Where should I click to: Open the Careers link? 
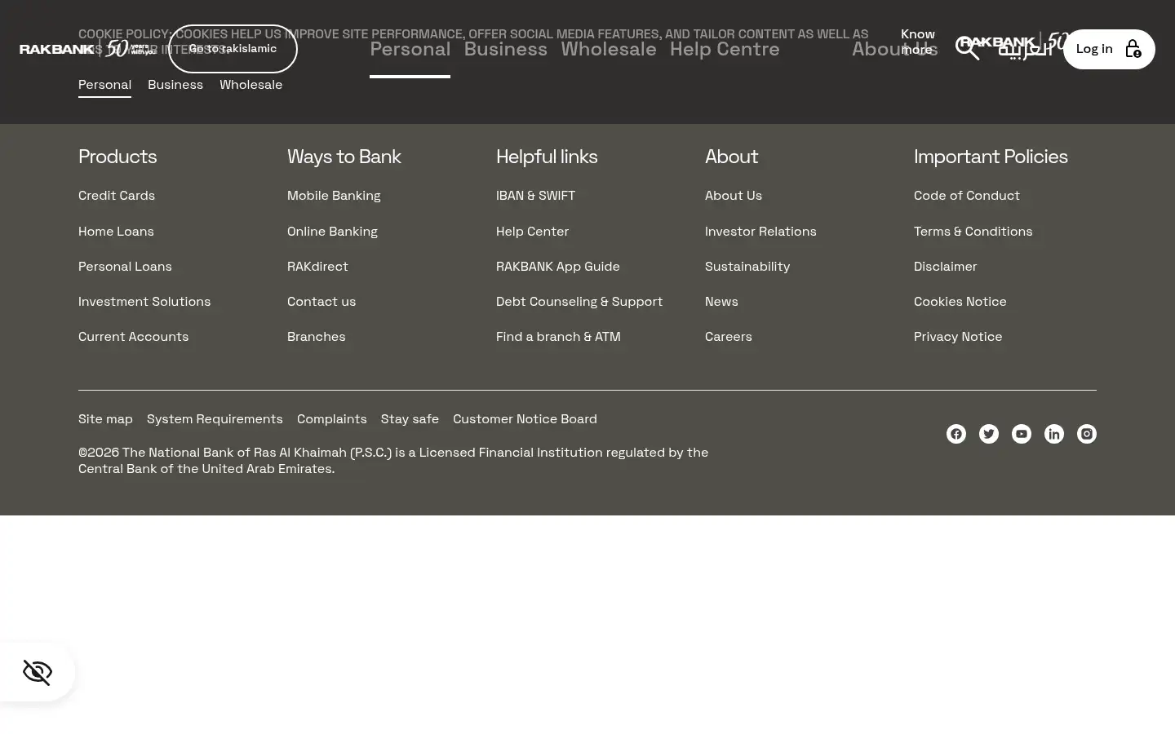click(729, 337)
